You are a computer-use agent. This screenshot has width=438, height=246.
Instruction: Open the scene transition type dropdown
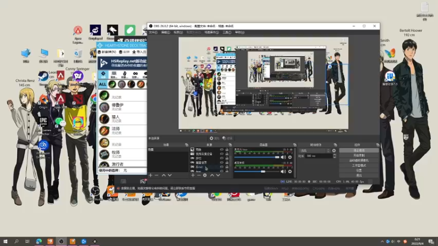(315, 151)
